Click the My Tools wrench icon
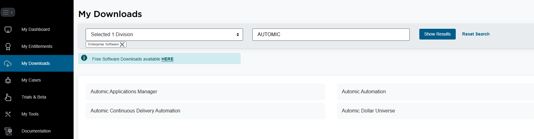 8,114
